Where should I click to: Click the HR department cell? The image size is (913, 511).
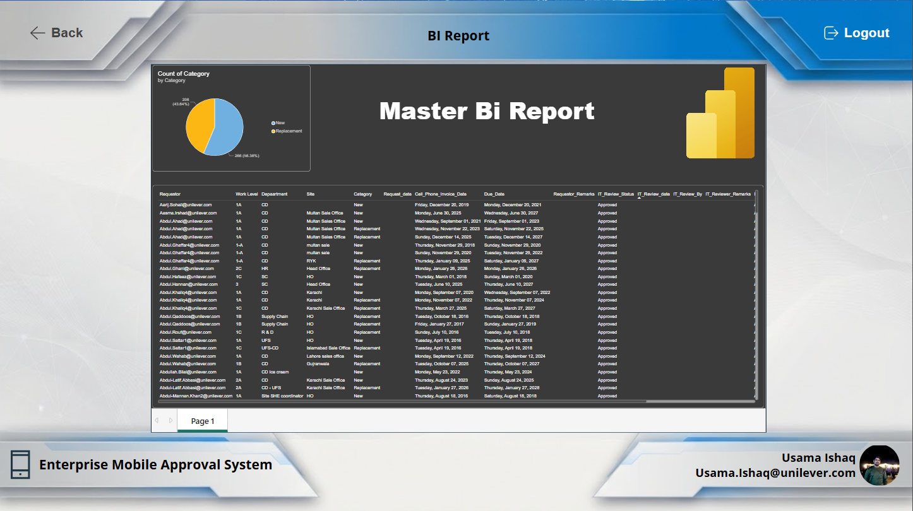(x=265, y=269)
